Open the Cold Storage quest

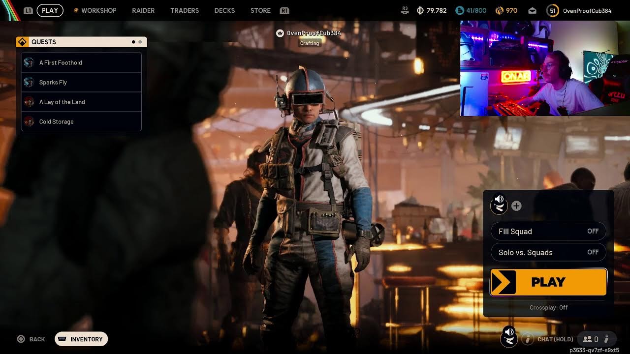81,121
